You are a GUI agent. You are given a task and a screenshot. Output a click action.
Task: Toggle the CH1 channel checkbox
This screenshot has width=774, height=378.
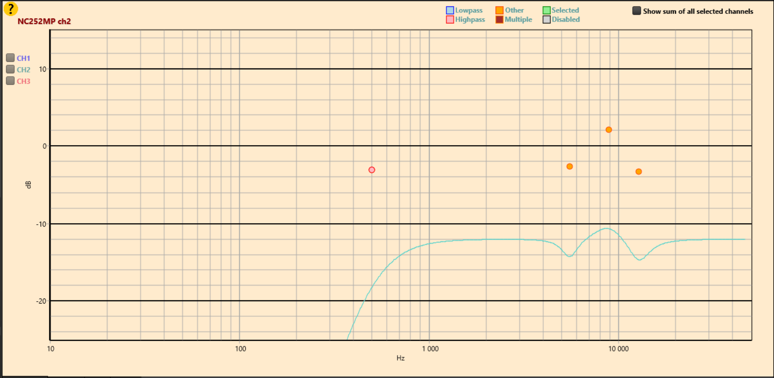pyautogui.click(x=10, y=58)
